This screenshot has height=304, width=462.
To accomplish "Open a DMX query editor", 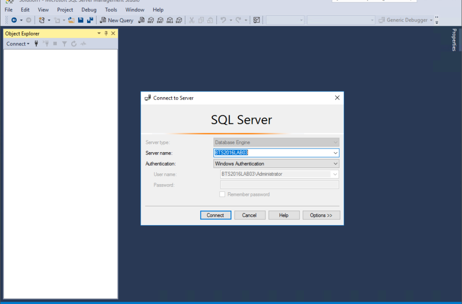I will [160, 20].
